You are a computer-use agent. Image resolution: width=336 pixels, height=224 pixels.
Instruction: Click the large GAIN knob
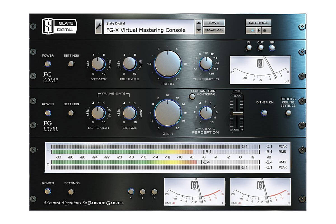(x=168, y=113)
